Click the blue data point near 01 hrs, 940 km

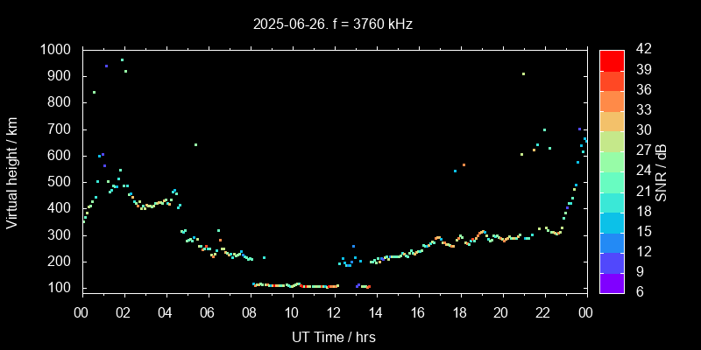click(106, 66)
